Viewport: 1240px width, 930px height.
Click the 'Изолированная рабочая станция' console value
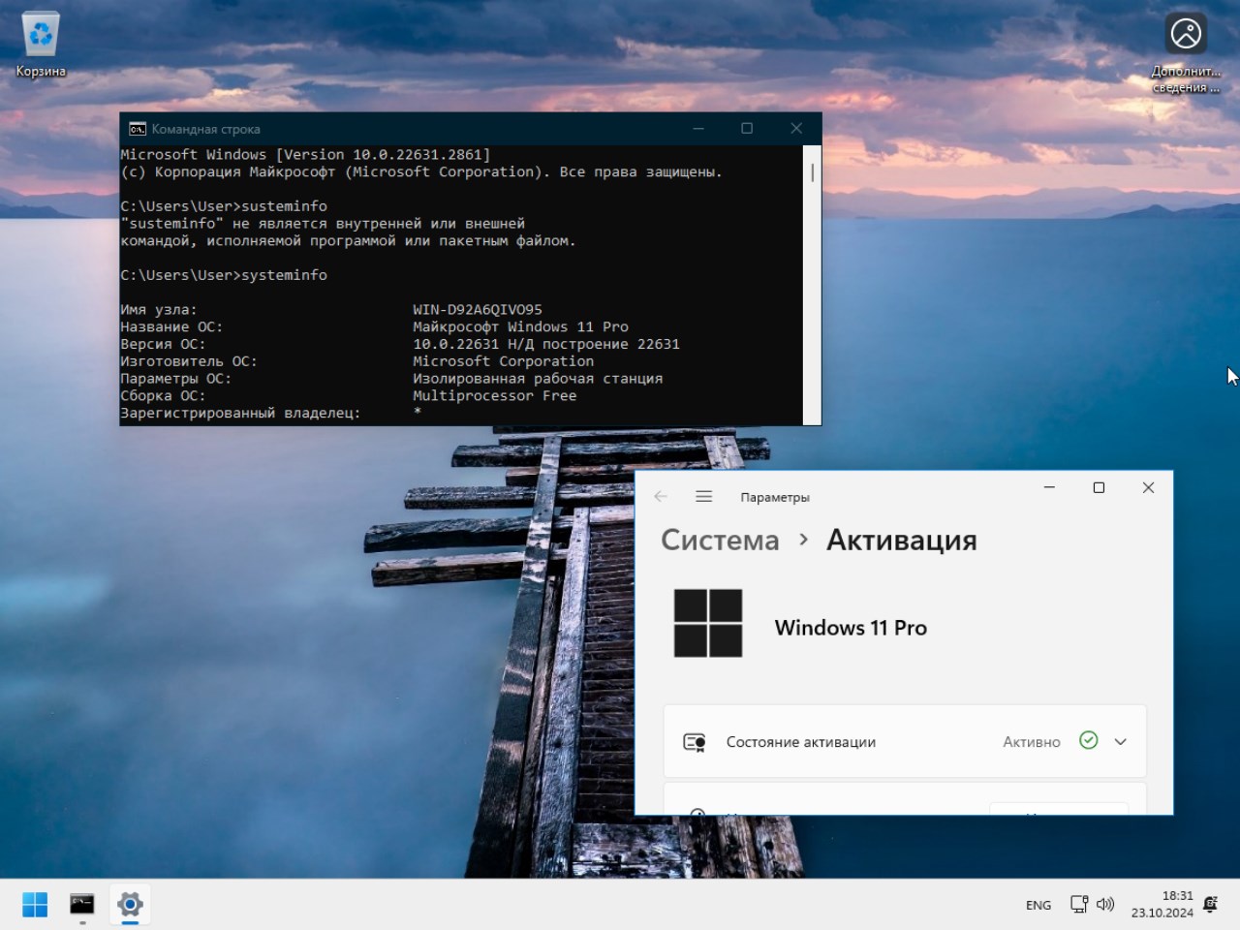pyautogui.click(x=538, y=379)
